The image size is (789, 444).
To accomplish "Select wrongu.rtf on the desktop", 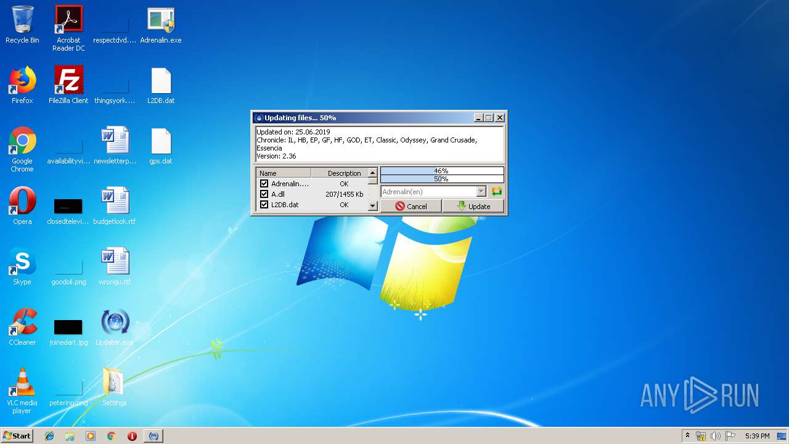I will [x=115, y=267].
